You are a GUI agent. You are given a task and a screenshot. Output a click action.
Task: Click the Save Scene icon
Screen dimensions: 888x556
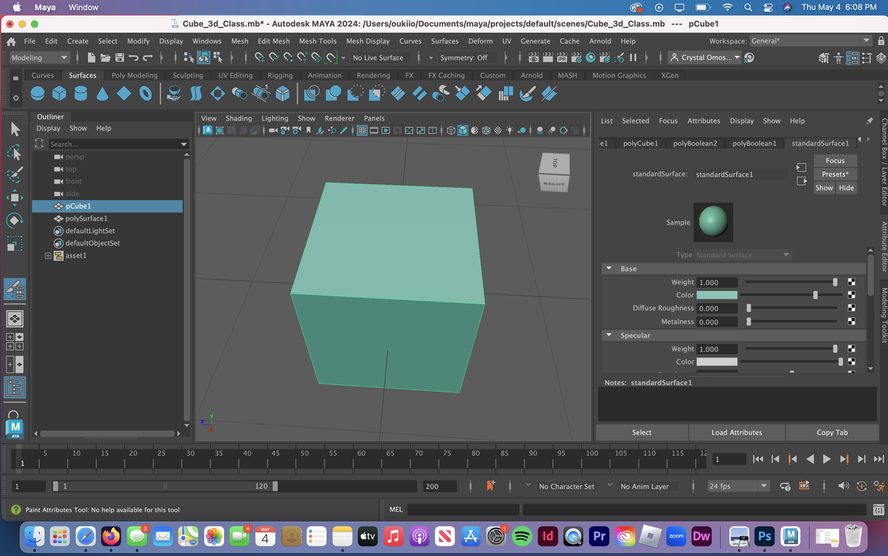click(119, 58)
